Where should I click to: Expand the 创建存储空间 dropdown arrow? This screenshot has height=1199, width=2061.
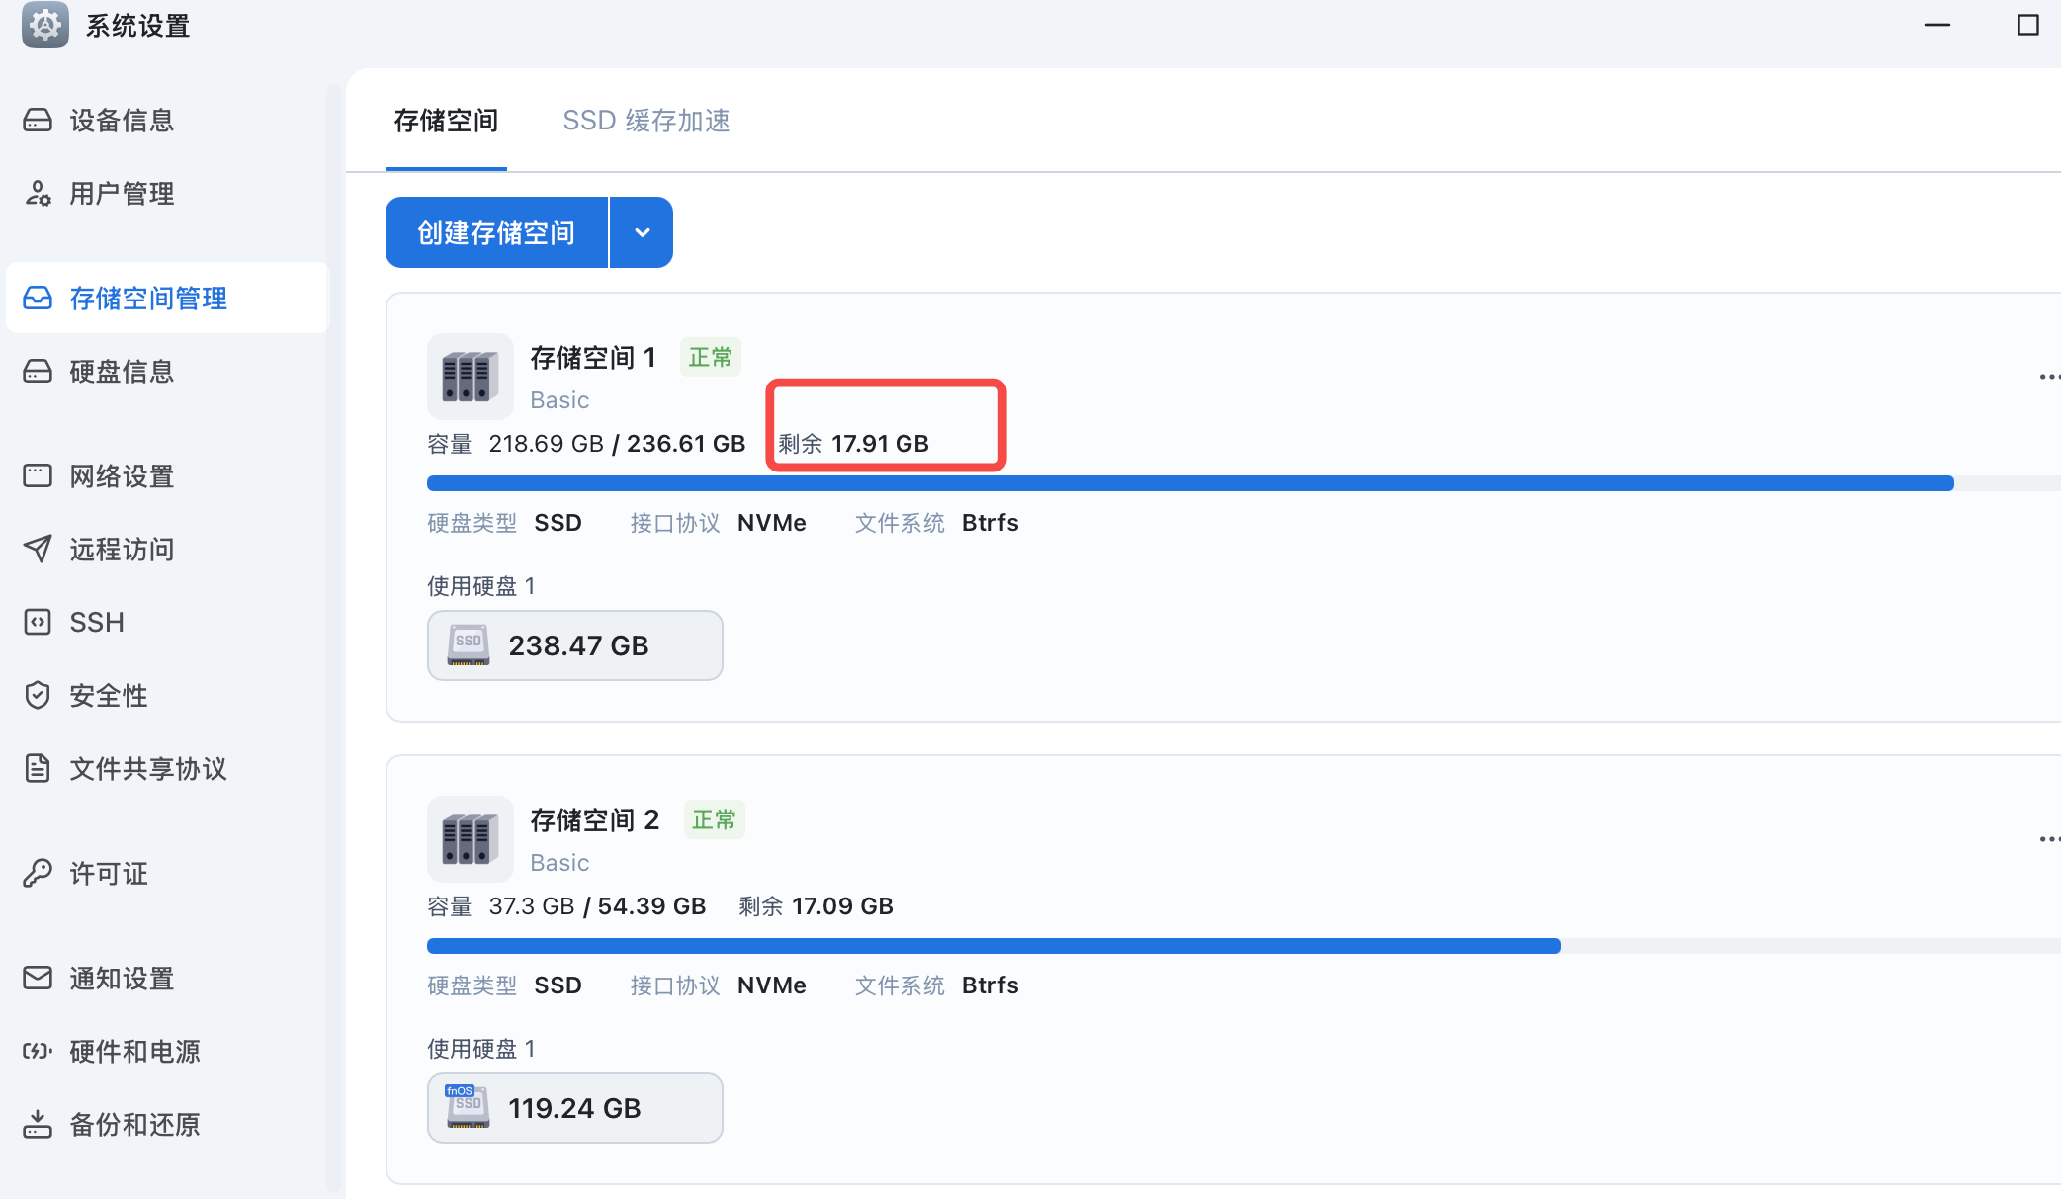pos(643,233)
